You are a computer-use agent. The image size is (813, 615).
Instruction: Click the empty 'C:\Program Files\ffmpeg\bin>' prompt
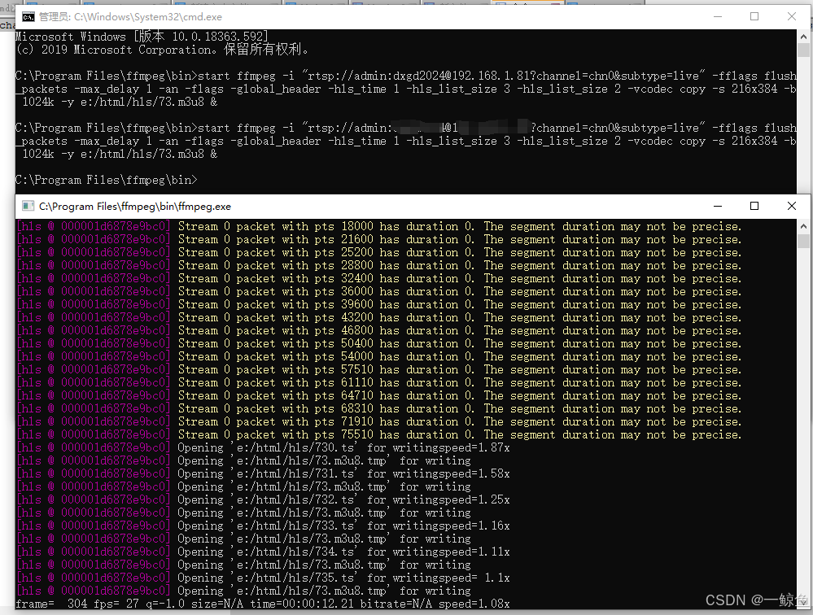click(x=107, y=180)
